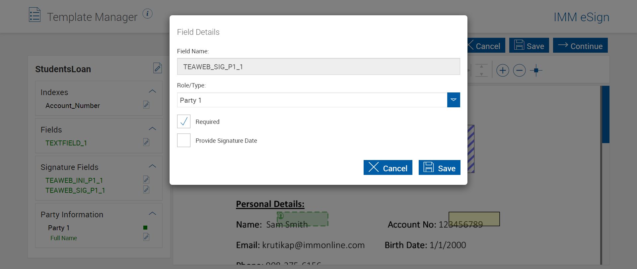637x269 pixels.
Task: Select TEAWEB_SIG_P1_1 in Signature Fields list
Action: [75, 190]
